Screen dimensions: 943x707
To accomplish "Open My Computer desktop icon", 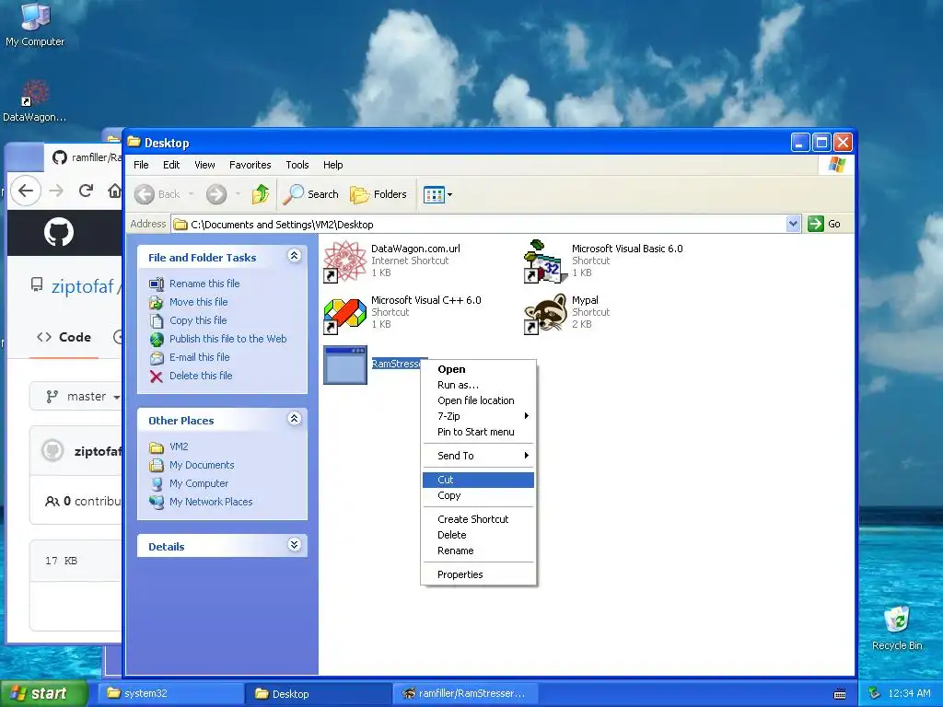I will click(35, 24).
